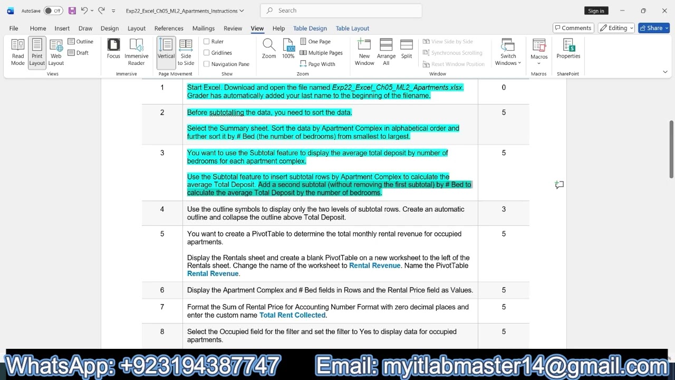Choose One Page zoom
This screenshot has height=380, width=675.
(x=315, y=42)
